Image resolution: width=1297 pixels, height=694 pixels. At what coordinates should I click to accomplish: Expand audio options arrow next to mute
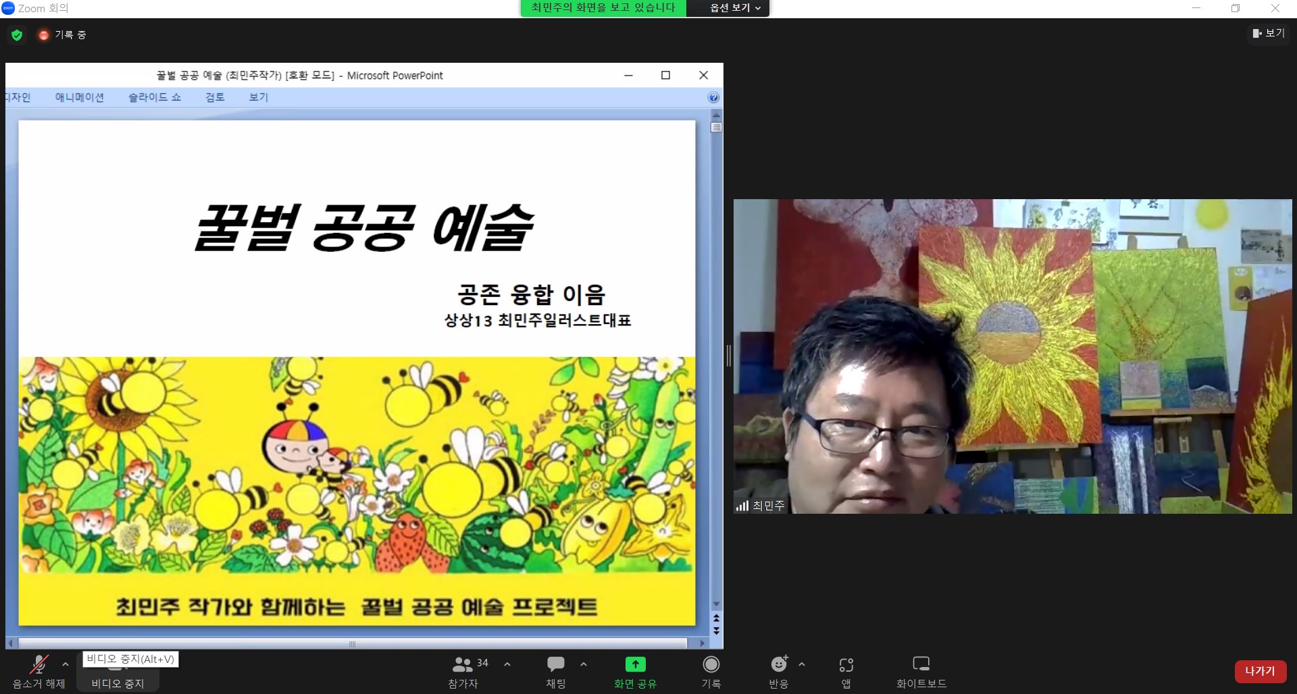(66, 664)
